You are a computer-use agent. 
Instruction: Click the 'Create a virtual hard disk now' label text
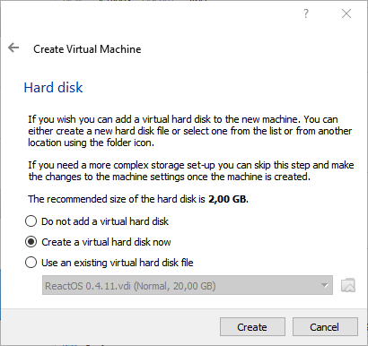point(106,242)
